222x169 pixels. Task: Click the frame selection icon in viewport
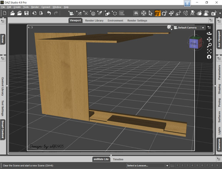click(209, 51)
